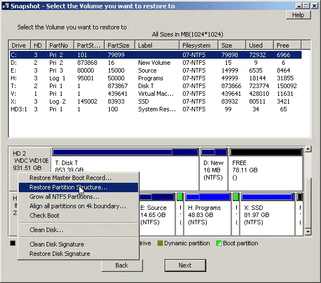The width and height of the screenshot is (321, 283).
Task: Select the HD3:1 System Res... row
Action: [x=156, y=109]
